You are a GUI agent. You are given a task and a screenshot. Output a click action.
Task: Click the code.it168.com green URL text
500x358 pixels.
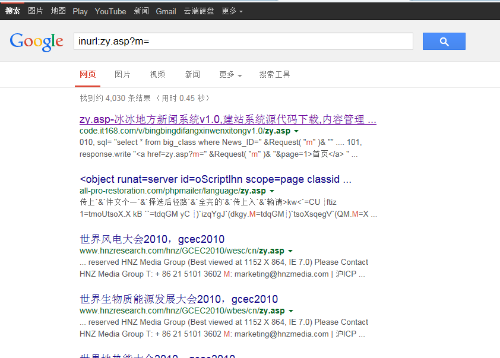185,131
